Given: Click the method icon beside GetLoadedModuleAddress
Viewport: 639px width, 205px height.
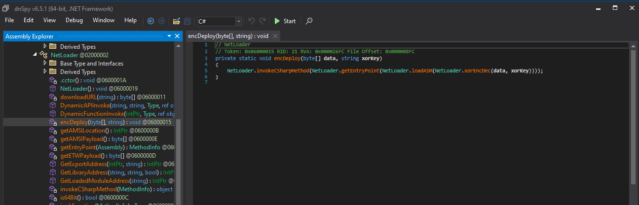Looking at the screenshot, I should coord(53,181).
